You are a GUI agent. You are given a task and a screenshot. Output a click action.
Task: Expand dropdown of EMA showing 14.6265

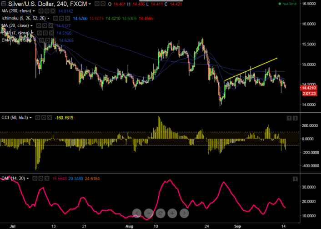click(x=34, y=40)
